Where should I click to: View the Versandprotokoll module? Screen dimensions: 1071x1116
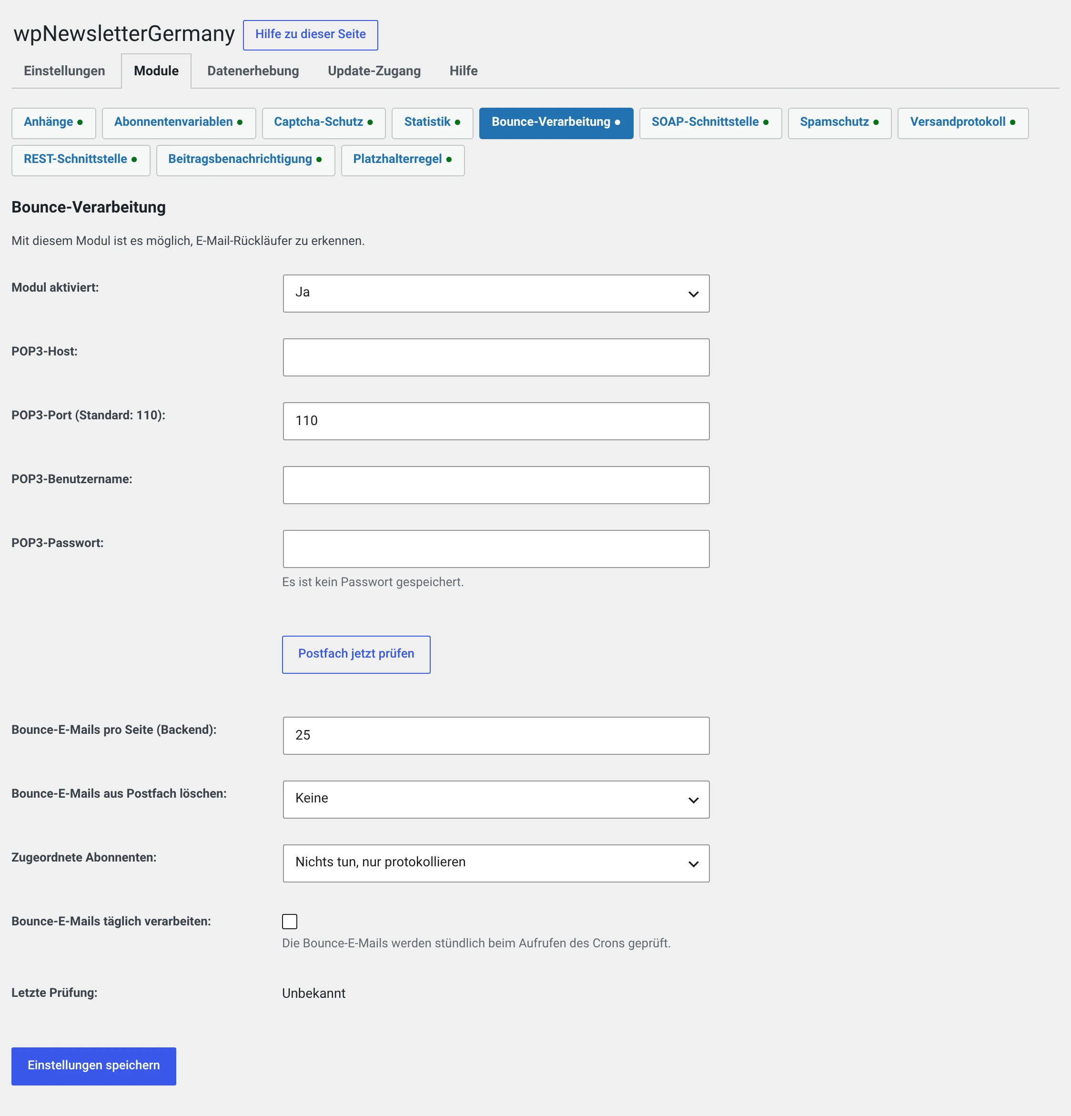coord(963,122)
